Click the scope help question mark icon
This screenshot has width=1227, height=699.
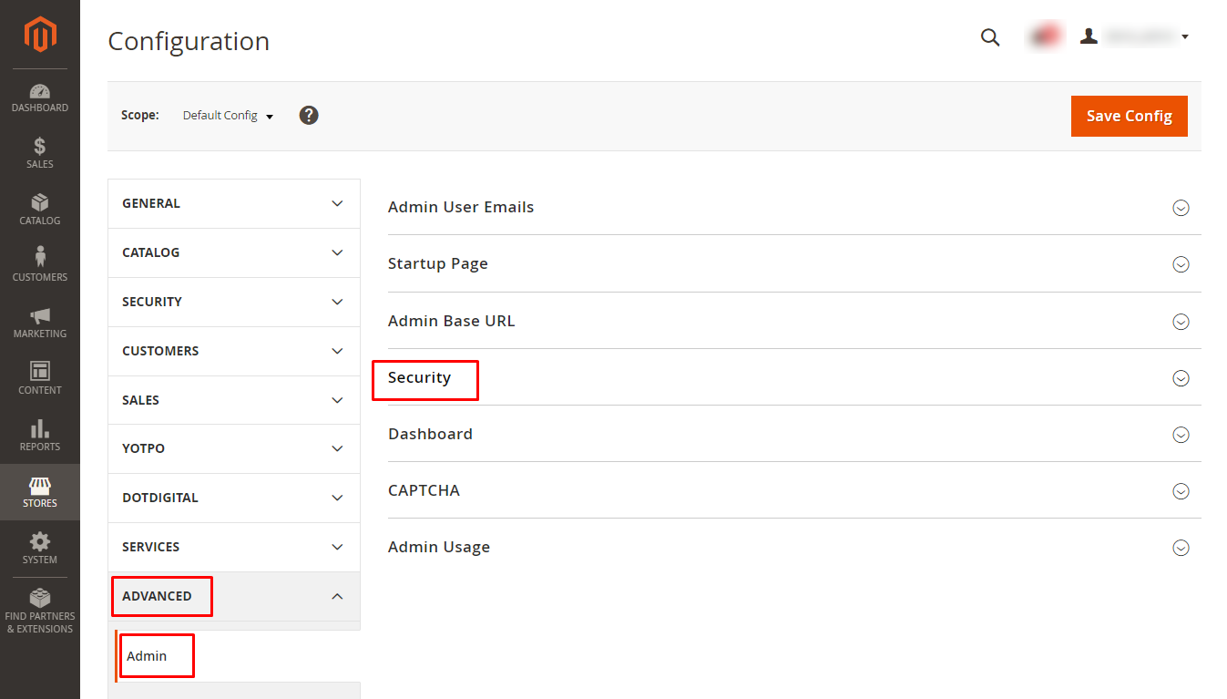click(309, 116)
